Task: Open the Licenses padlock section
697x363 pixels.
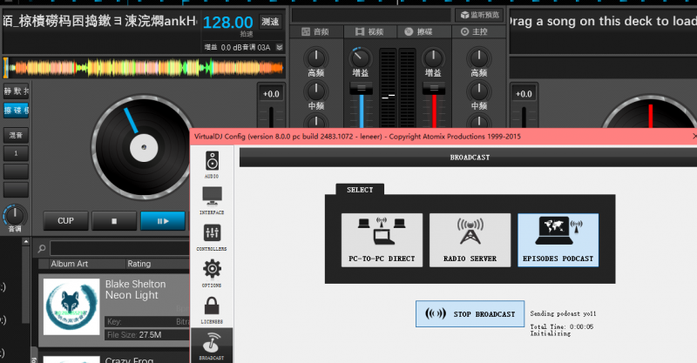Action: click(x=213, y=308)
